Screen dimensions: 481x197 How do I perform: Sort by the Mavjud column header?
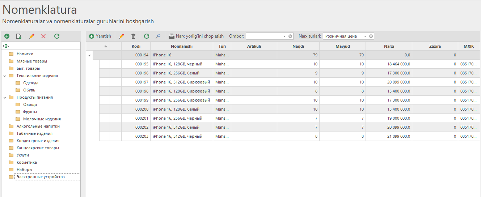pos(342,46)
